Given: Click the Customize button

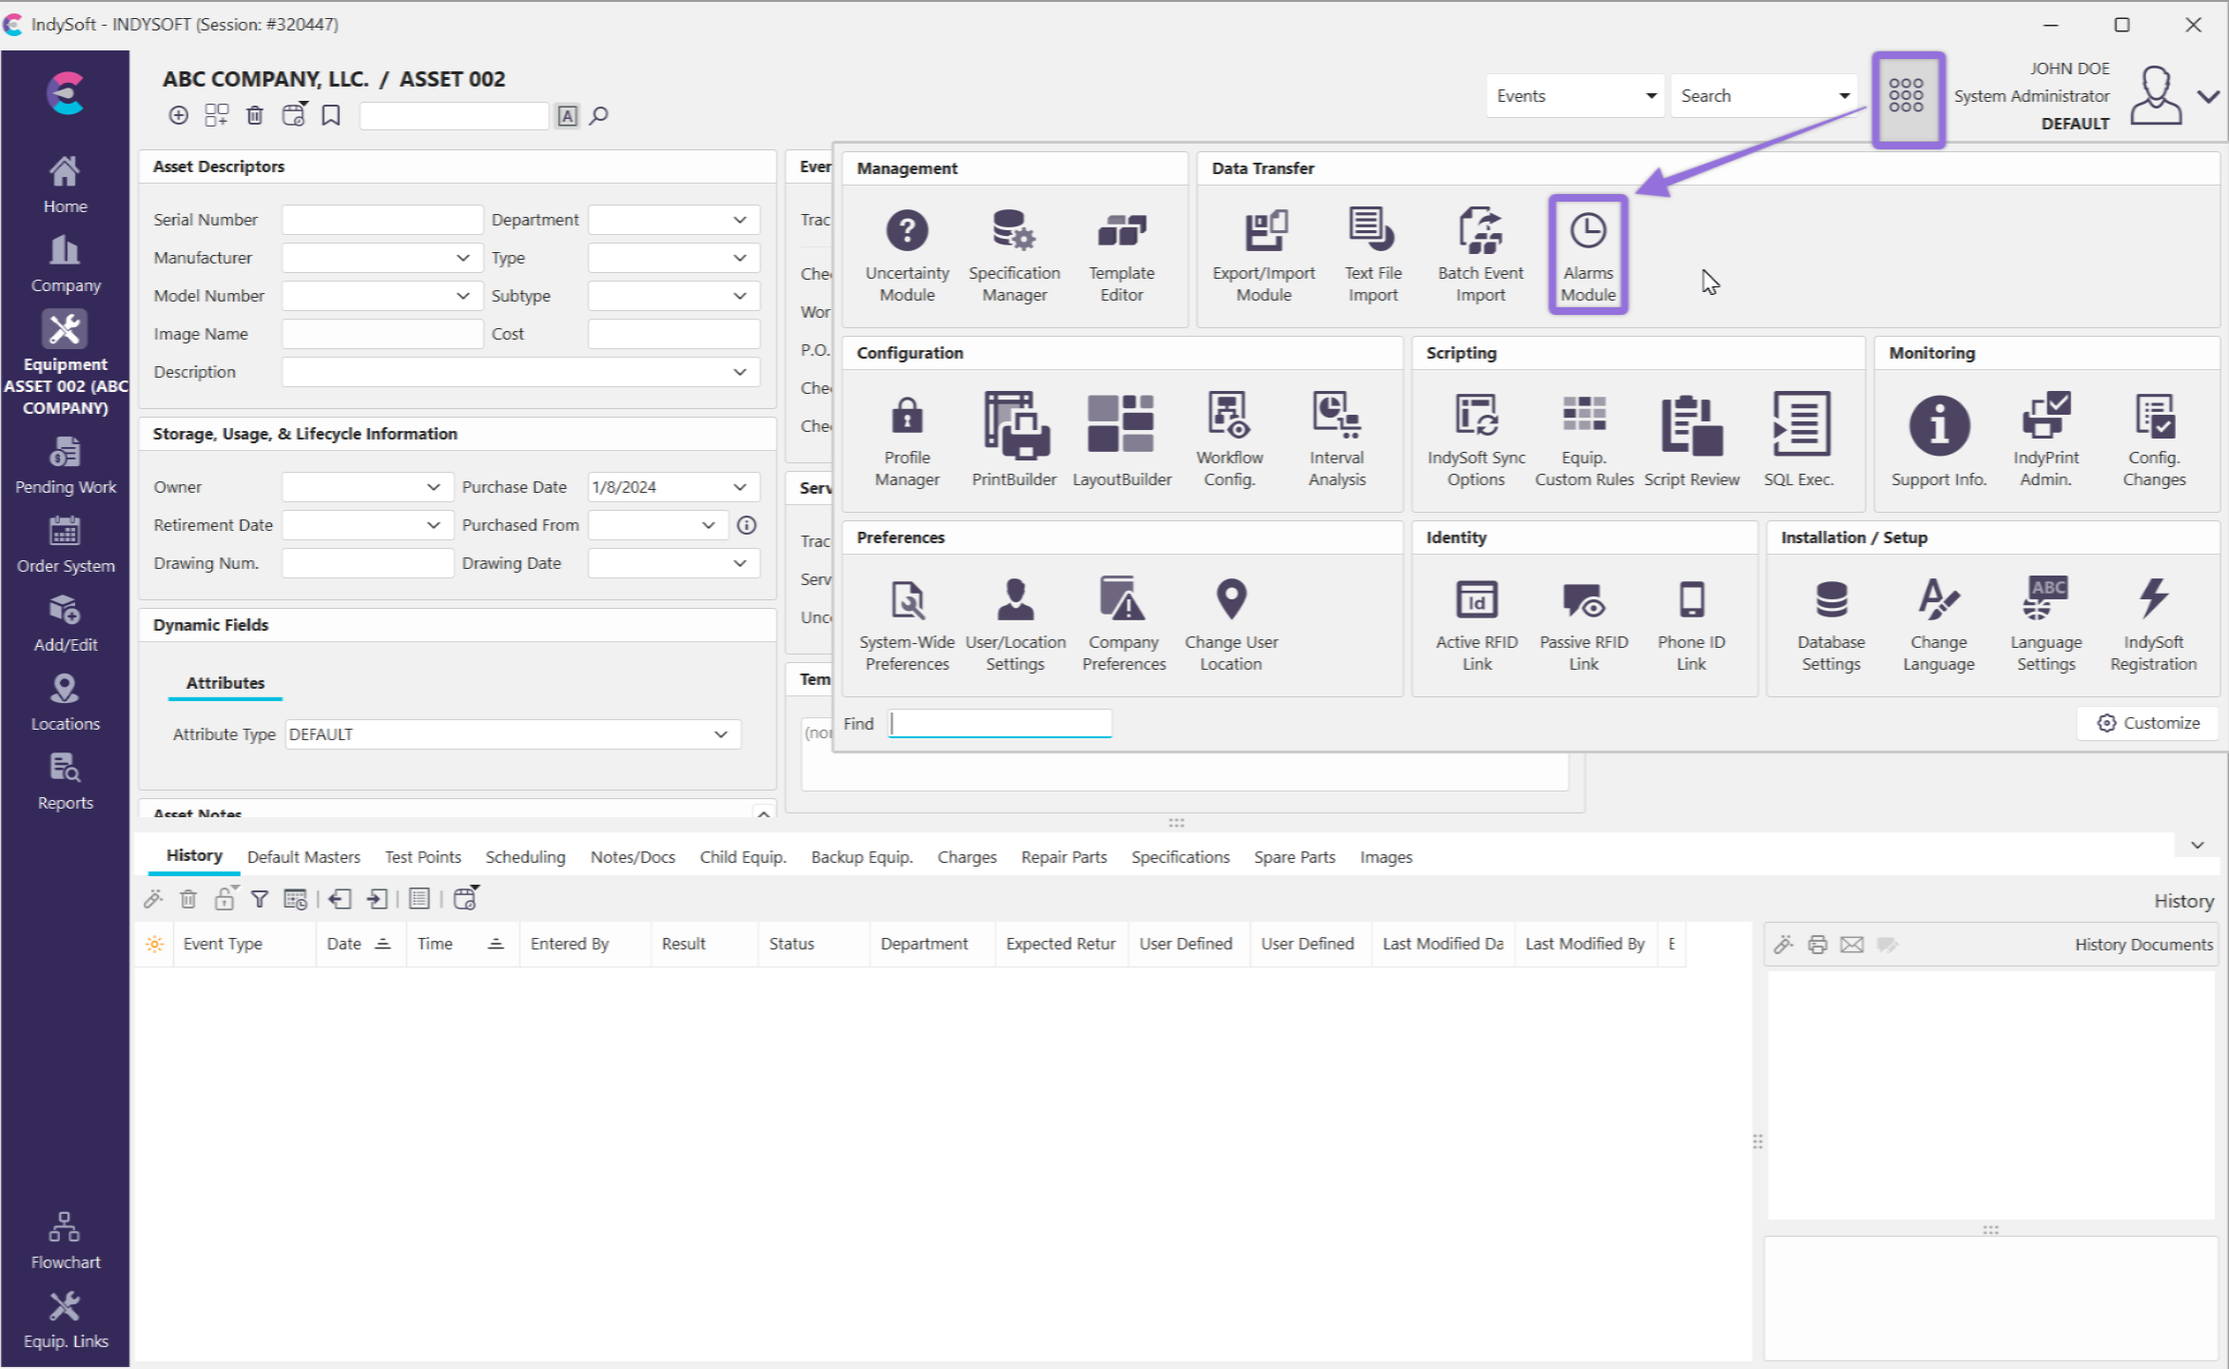Looking at the screenshot, I should [2148, 723].
